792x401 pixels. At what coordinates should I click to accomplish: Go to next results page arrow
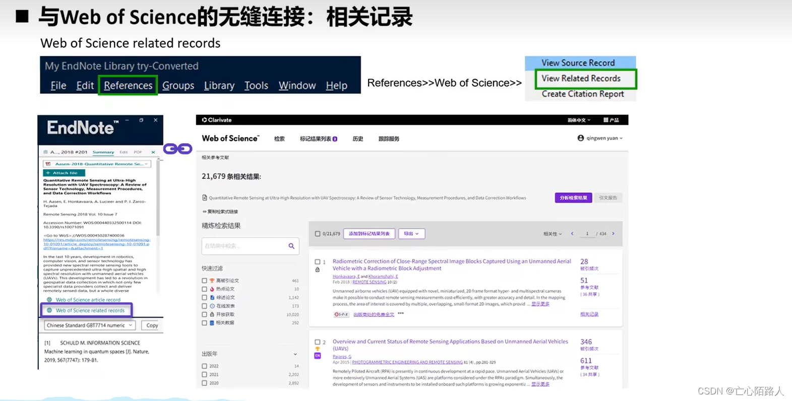tap(613, 234)
